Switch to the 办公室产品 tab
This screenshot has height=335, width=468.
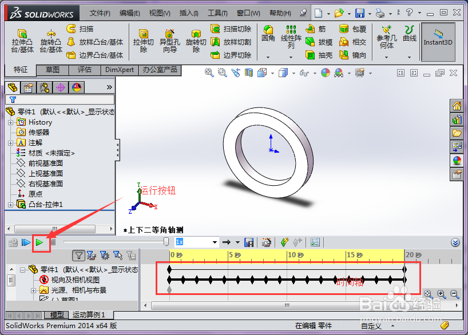(x=160, y=70)
